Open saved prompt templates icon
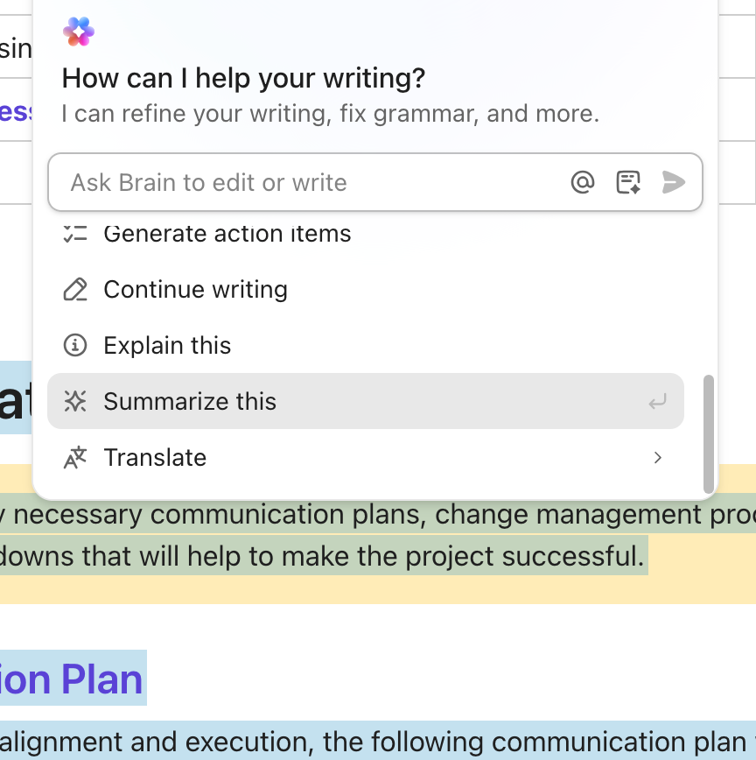The width and height of the screenshot is (756, 760). point(627,181)
